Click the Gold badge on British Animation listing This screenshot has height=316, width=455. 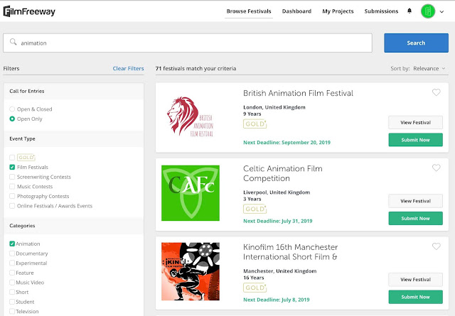254,124
